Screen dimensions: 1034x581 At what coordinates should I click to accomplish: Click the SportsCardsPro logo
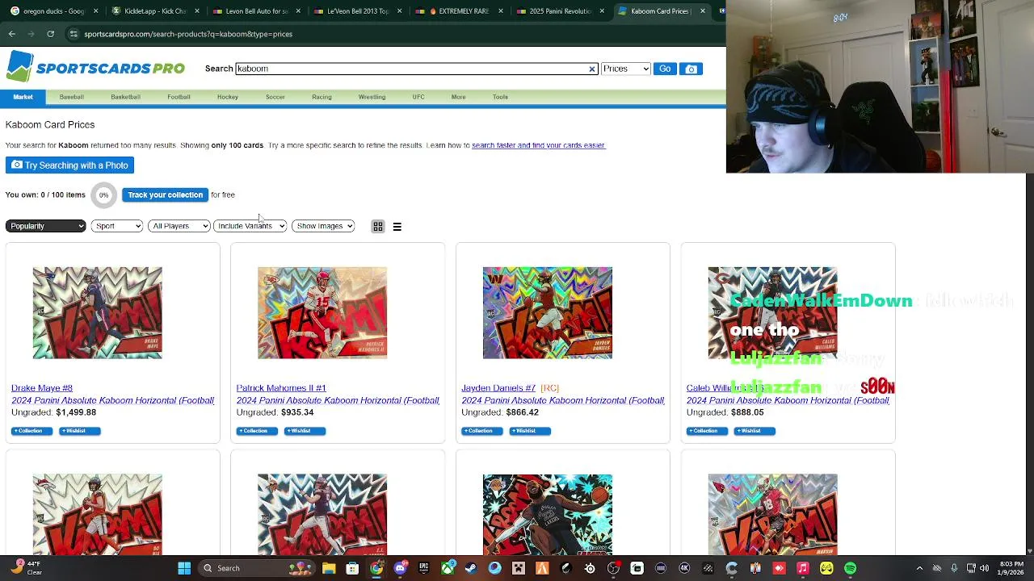click(x=95, y=68)
